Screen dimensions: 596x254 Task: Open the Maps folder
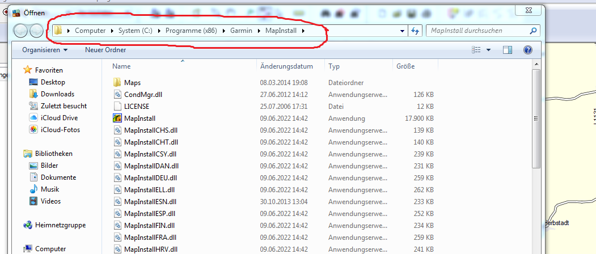tap(132, 83)
